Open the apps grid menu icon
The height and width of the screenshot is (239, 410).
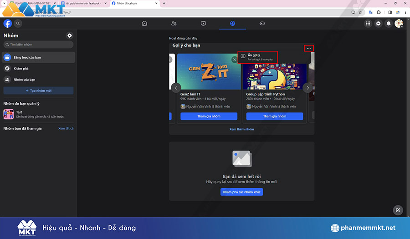pyautogui.click(x=368, y=24)
